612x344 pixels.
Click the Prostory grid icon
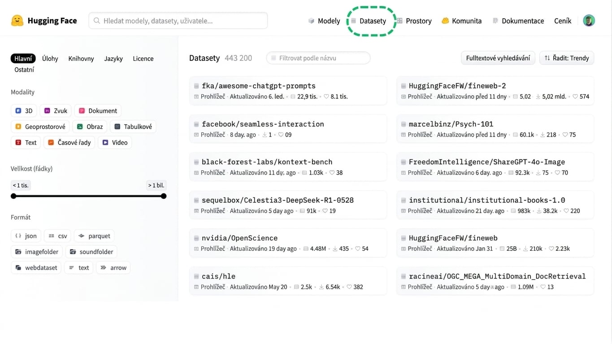click(x=399, y=21)
